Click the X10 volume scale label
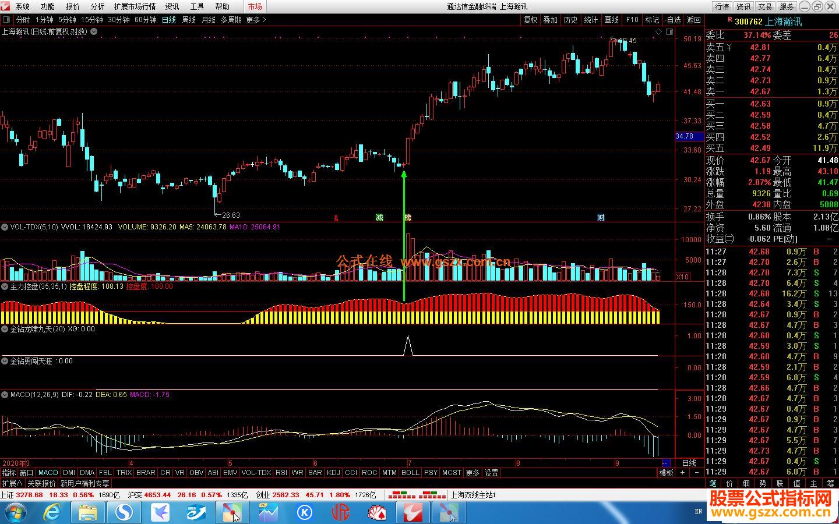839x524 pixels. (x=682, y=277)
